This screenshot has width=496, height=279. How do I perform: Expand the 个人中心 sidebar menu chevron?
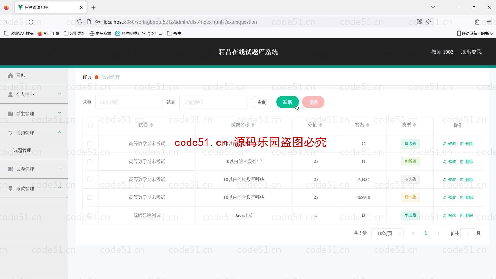(x=60, y=94)
